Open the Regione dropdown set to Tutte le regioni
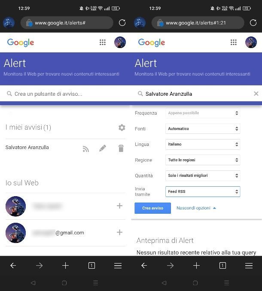Viewport: 262px width, 291px height. tap(203, 160)
